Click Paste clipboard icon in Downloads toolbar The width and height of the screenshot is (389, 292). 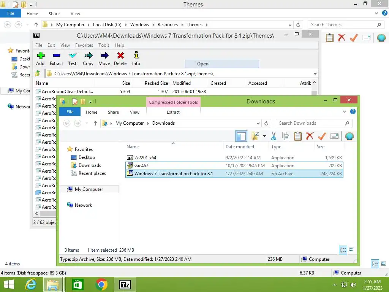pos(298,136)
